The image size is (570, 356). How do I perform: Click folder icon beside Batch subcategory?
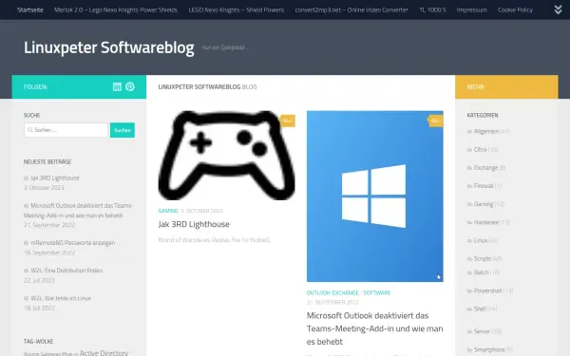click(x=469, y=272)
